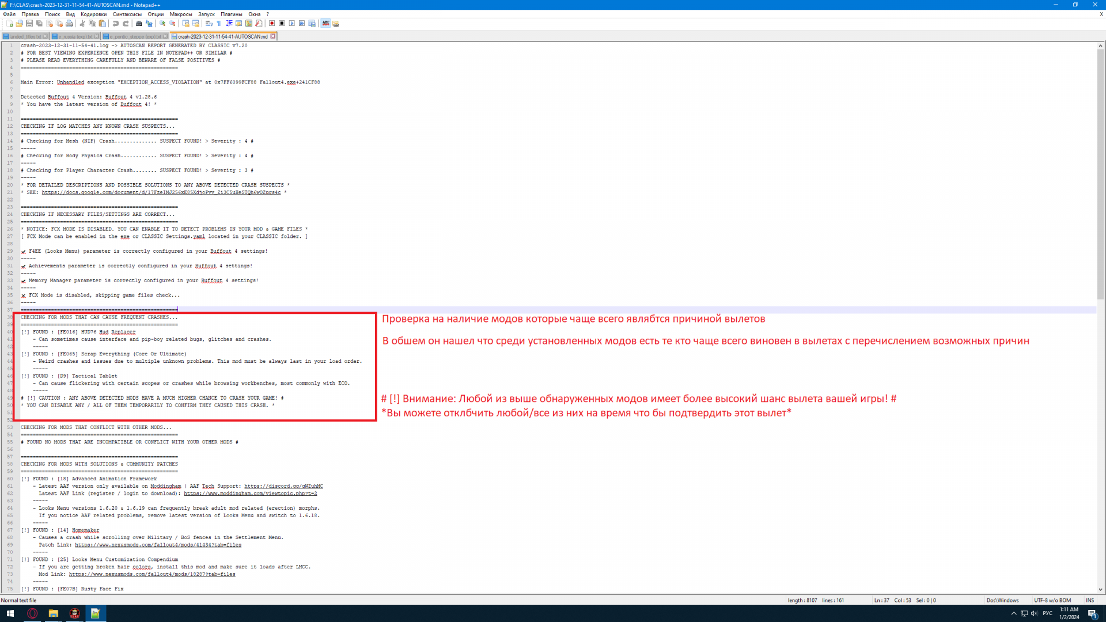Click the Play macro toolbar icon
Image resolution: width=1106 pixels, height=622 pixels.
tap(292, 24)
